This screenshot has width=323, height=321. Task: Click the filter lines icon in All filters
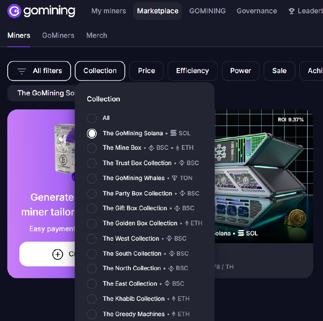(22, 71)
